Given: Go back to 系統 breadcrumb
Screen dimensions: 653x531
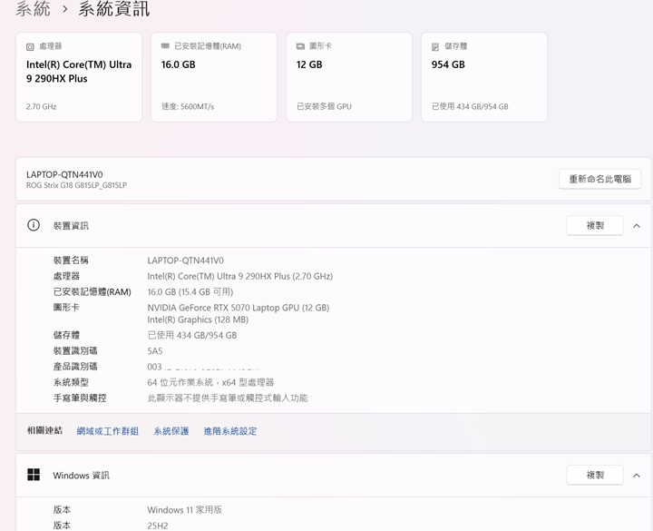Looking at the screenshot, I should tap(33, 8).
